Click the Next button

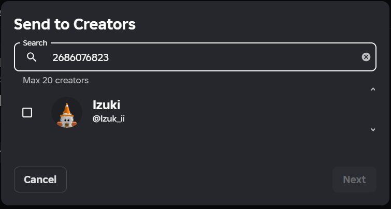[354, 180]
